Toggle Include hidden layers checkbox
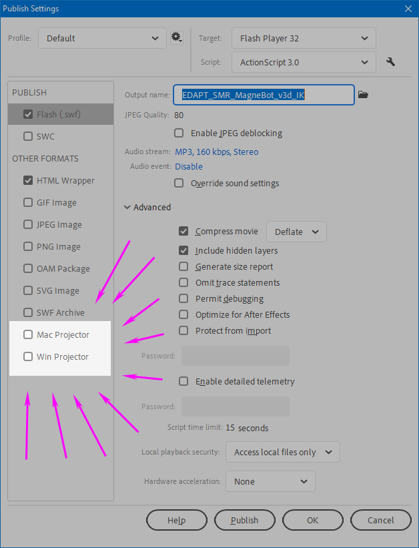 pos(183,251)
